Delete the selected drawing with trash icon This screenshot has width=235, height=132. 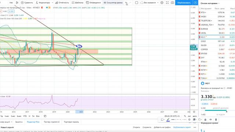click(x=216, y=120)
